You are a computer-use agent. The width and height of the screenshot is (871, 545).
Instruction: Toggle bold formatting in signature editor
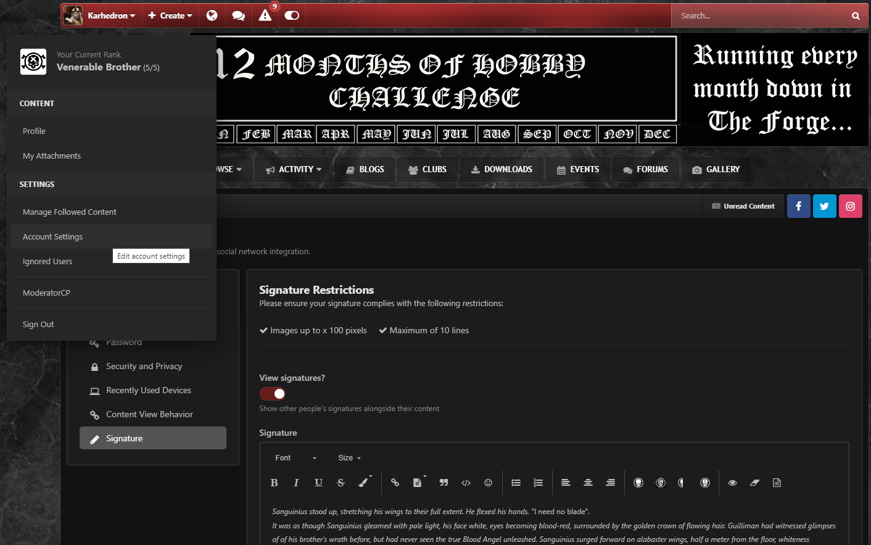[274, 483]
